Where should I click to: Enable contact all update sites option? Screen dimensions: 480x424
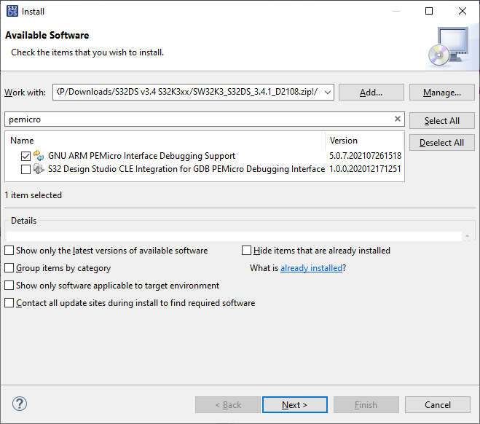[x=9, y=303]
